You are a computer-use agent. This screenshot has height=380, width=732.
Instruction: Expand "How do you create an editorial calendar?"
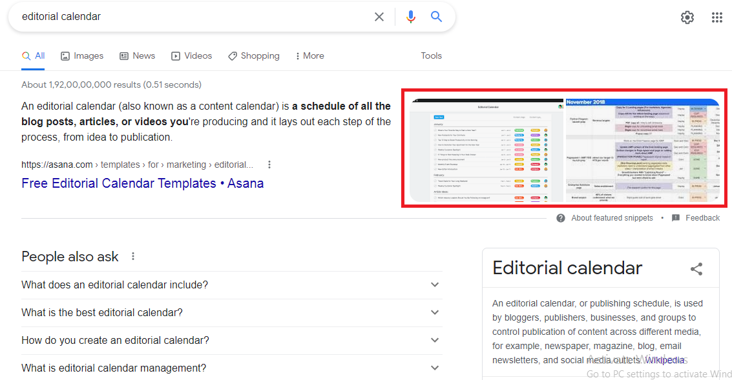(231, 341)
